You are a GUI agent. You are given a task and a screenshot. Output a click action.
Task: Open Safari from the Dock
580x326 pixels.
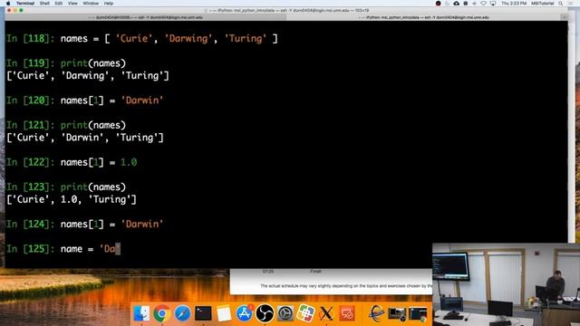[x=182, y=313]
